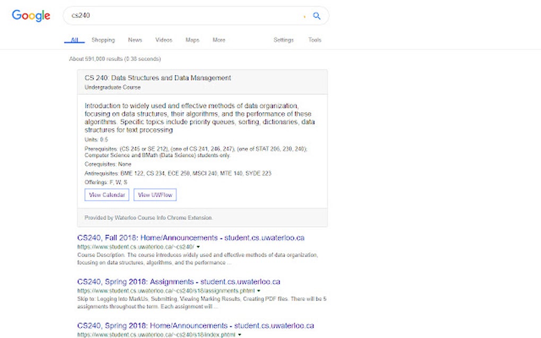
Task: Switch to the Maps results tab
Action: coord(192,40)
